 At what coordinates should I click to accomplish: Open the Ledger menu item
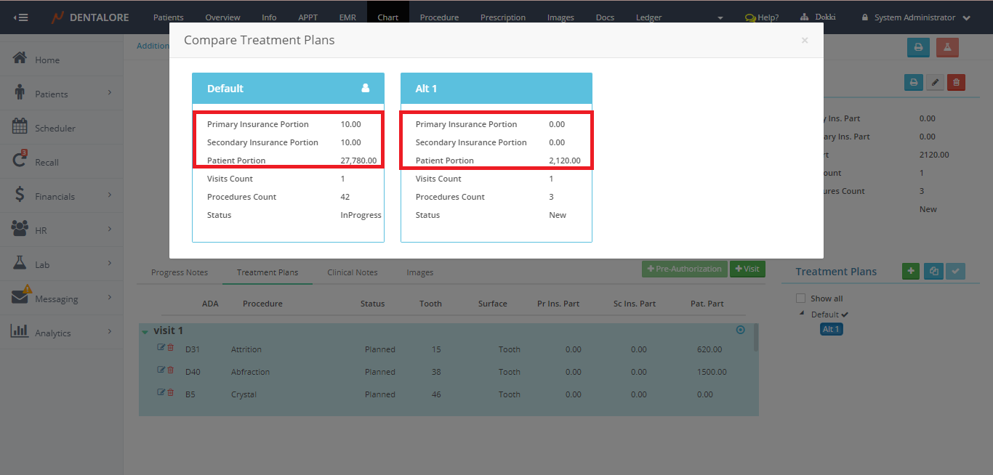click(648, 17)
